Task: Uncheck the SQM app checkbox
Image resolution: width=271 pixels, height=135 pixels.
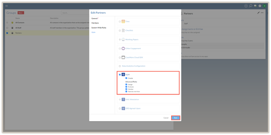Action: coord(120,75)
